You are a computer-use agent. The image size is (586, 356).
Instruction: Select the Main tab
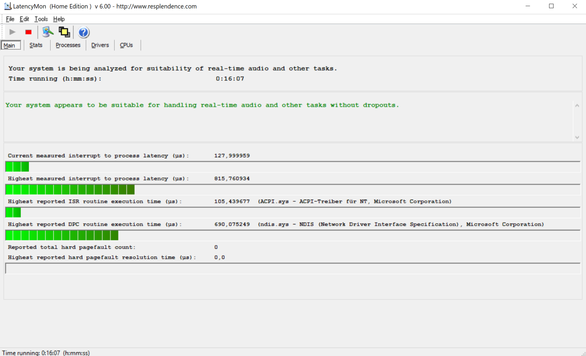point(9,46)
